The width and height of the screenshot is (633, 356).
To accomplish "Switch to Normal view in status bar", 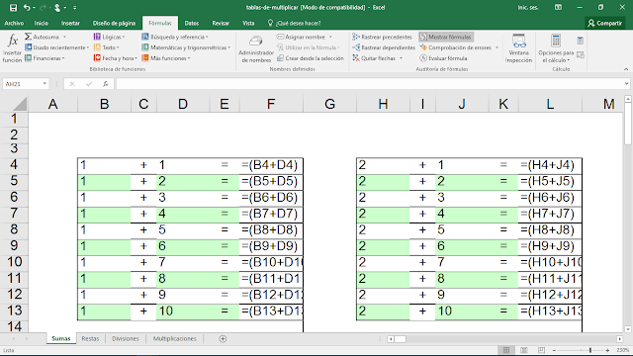I will pyautogui.click(x=506, y=350).
